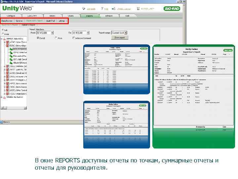This screenshot has height=179, width=238.
Task: Click the From date field
Action: coord(44,33)
